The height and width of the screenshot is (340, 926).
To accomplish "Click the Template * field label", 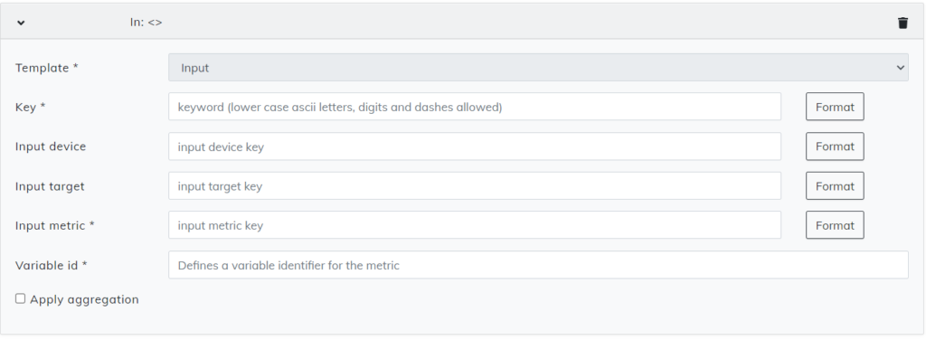I will coord(47,68).
